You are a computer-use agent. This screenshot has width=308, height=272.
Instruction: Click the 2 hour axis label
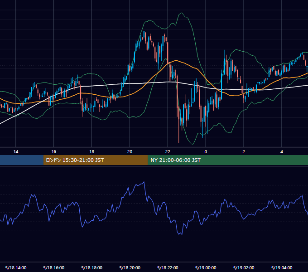244,152
